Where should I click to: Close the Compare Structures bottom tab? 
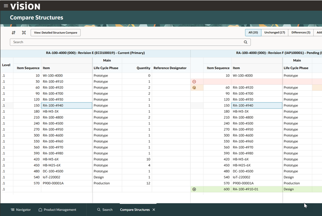click(154, 210)
